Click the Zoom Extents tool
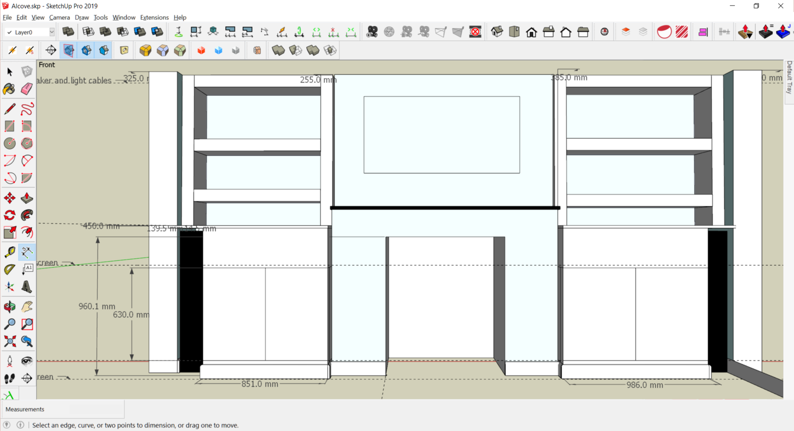 9,341
